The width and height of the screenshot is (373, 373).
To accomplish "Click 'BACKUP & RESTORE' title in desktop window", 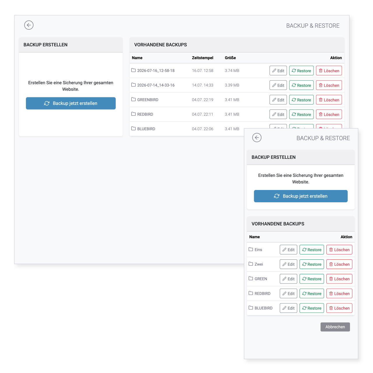I will (x=313, y=26).
